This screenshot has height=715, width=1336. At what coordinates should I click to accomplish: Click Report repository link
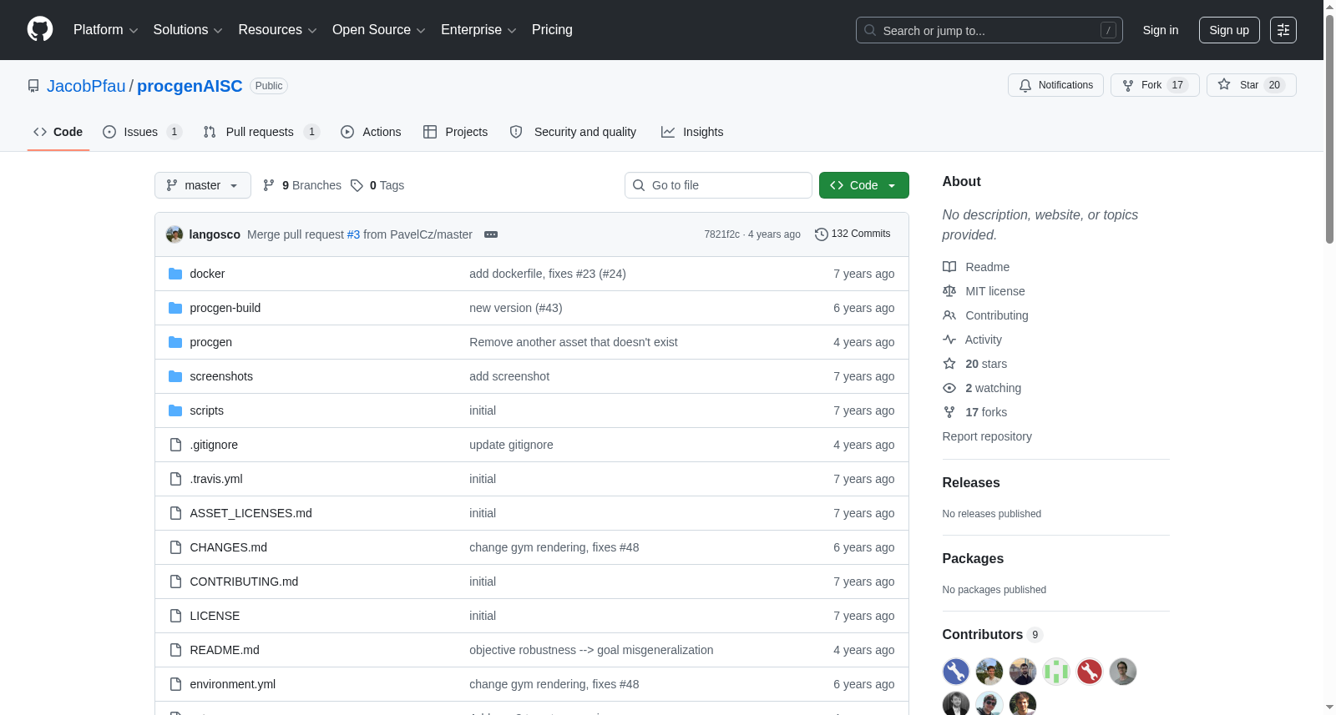(987, 436)
